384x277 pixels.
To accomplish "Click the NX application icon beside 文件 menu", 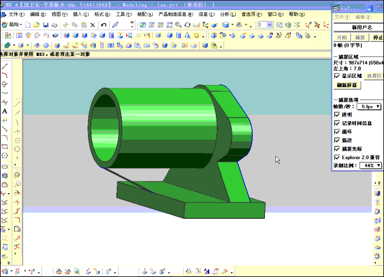I will (4, 15).
